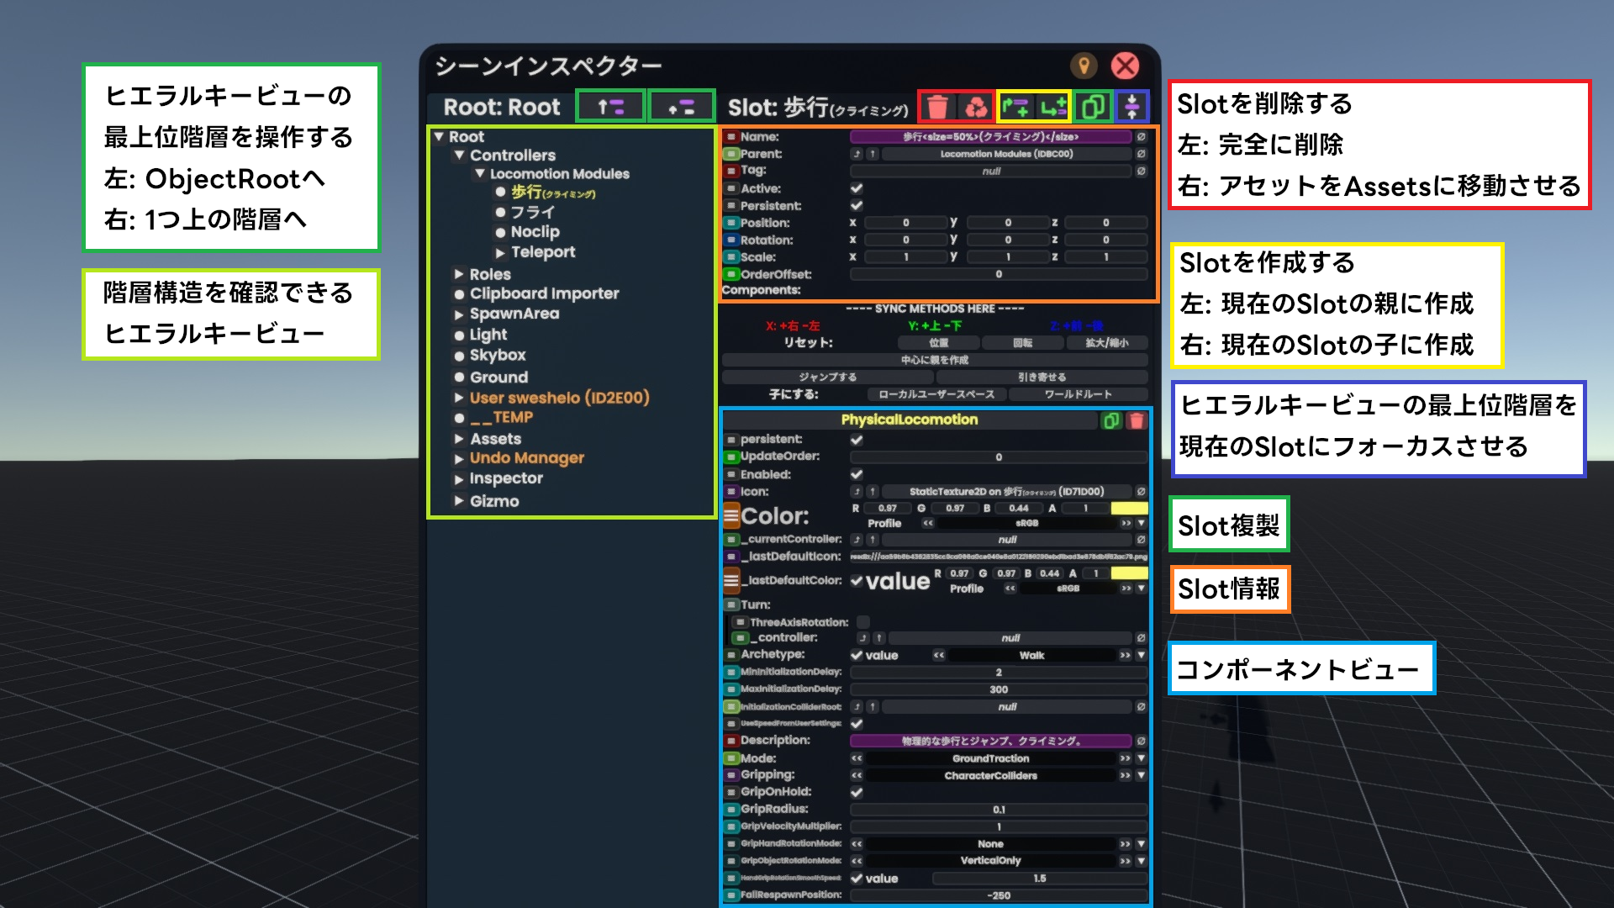Click the root one level up icon
This screenshot has height=908, width=1614.
tap(681, 107)
